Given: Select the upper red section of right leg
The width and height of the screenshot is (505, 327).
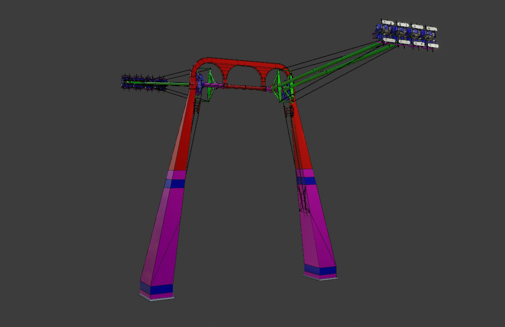Looking at the screenshot, I should [x=301, y=138].
